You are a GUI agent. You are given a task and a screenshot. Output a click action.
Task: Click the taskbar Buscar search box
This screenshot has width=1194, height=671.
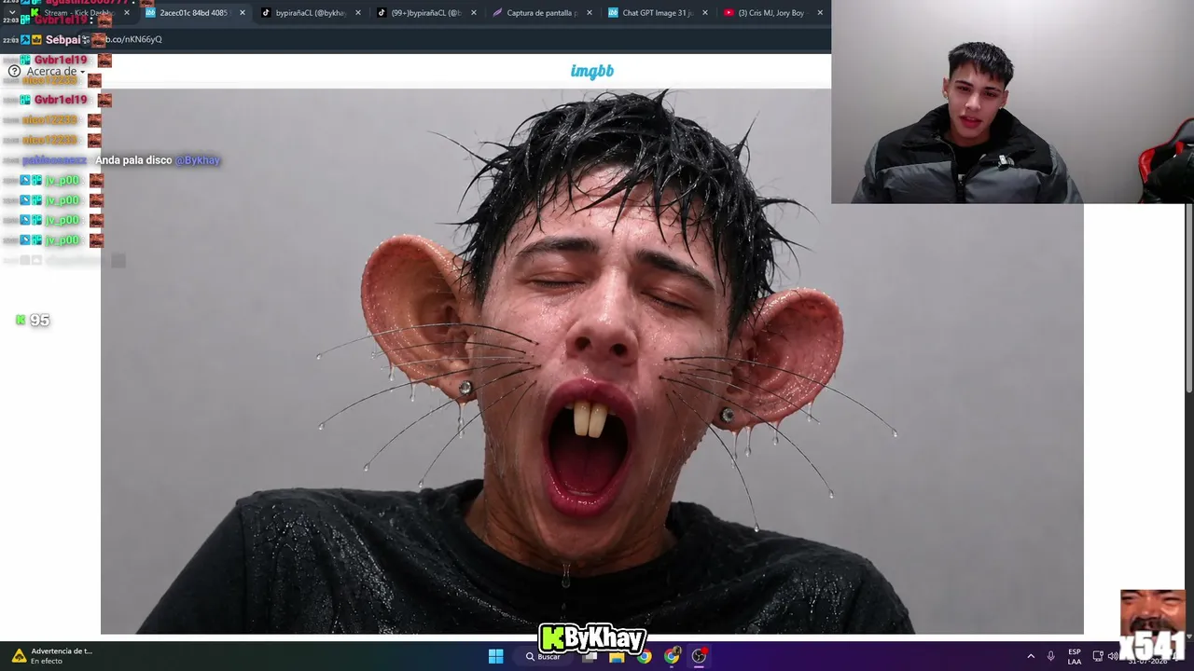point(544,656)
